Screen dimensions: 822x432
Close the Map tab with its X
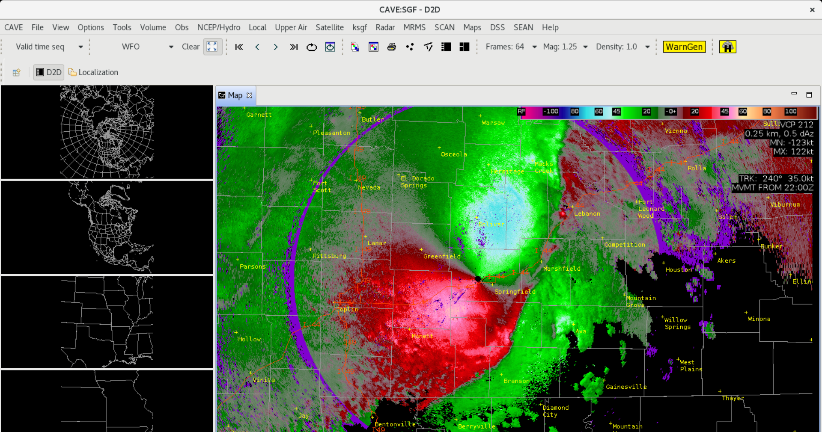pyautogui.click(x=250, y=95)
